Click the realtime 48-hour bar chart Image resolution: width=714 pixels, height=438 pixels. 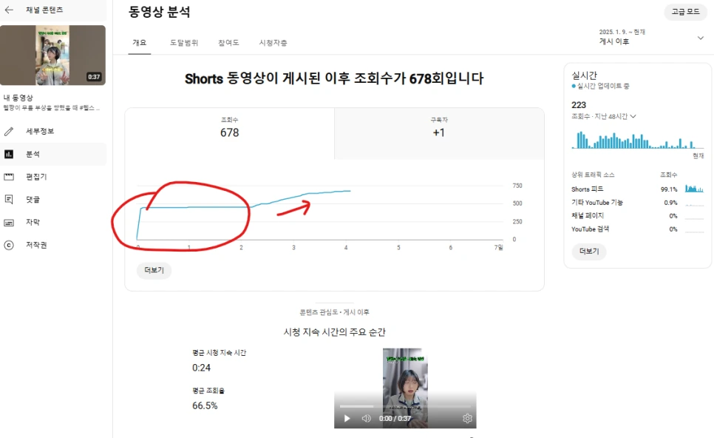[637, 140]
